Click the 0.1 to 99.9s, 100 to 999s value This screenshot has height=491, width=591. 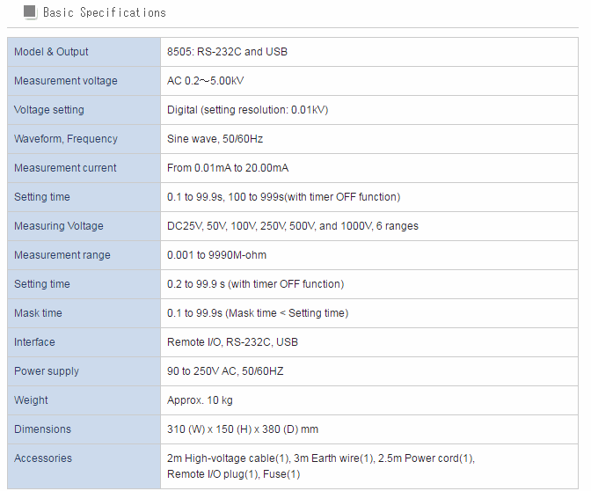[x=283, y=197]
